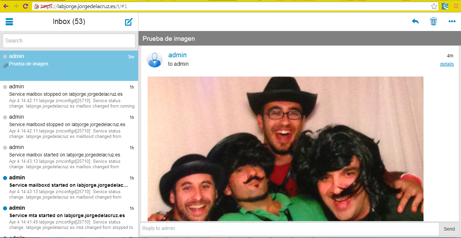Toggle read dot on Service mta started
Viewport: 461px width, 238px height.
[5, 208]
